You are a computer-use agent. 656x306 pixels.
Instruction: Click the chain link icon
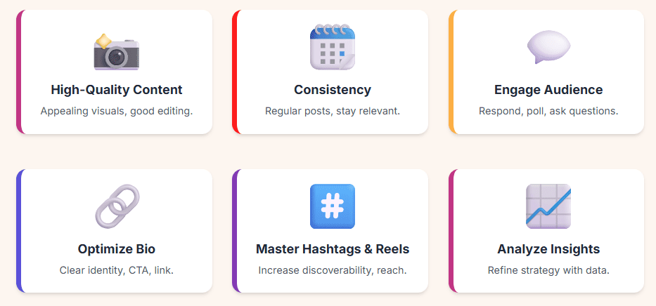pos(117,207)
